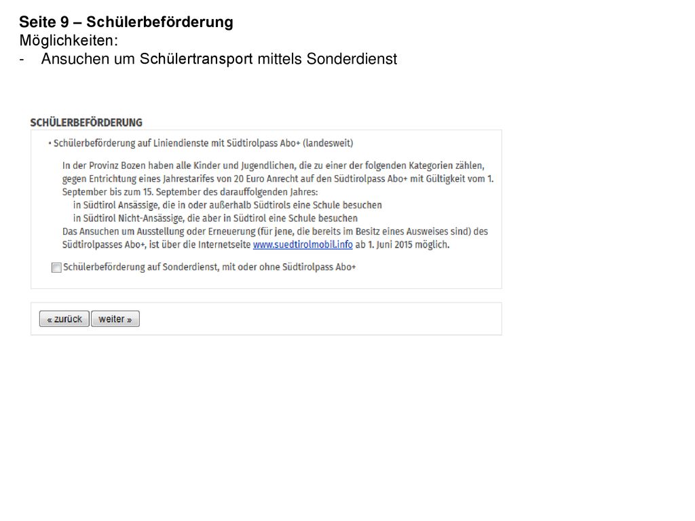Click the 'Möglichkeiten:' text

[x=69, y=40]
